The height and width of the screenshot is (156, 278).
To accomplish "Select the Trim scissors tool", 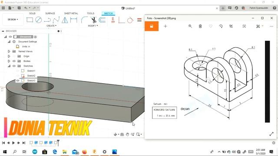I will pos(94,20).
